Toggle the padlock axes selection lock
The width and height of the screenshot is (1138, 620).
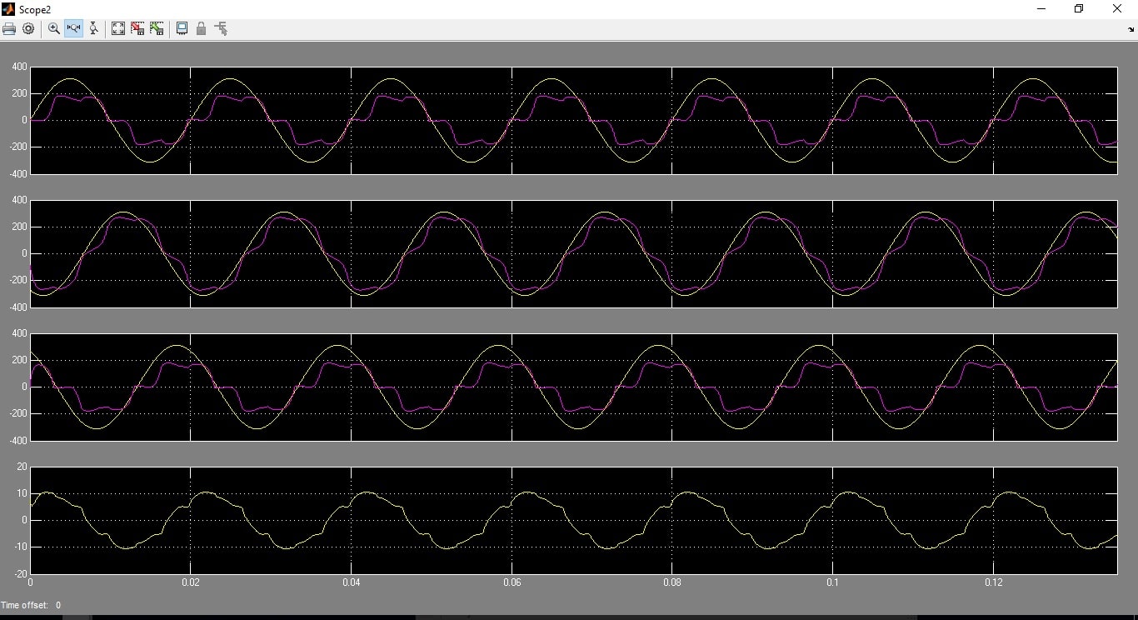click(201, 28)
